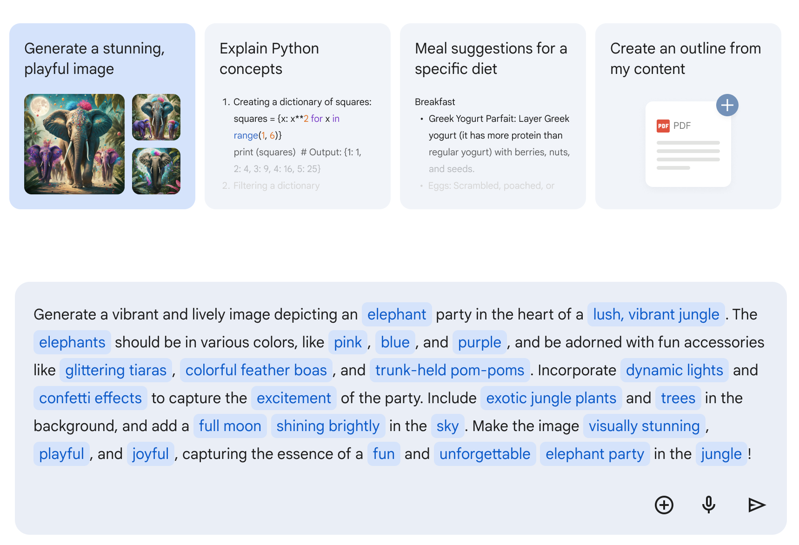
Task: Click the elephant chip in the prompt
Action: tap(397, 314)
